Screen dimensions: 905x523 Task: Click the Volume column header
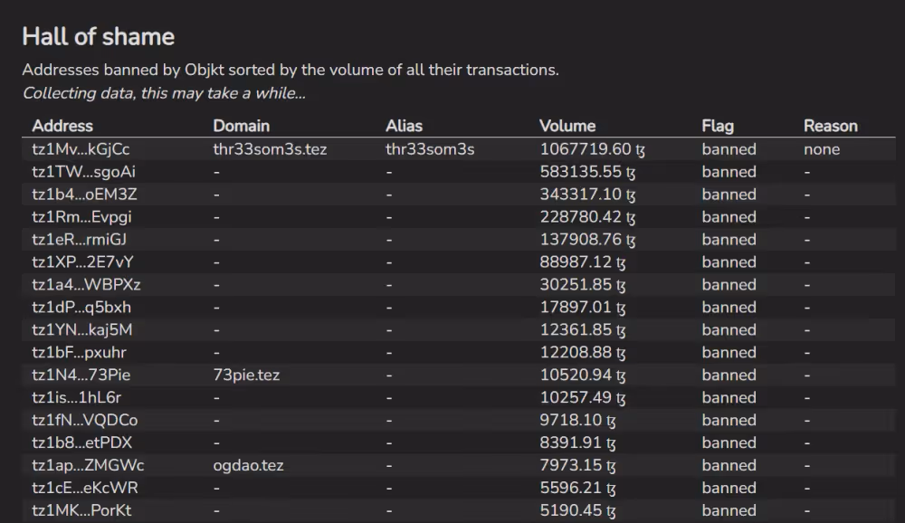567,126
